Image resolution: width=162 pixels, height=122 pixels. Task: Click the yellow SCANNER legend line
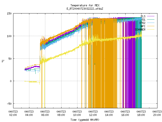[x=151, y=29]
